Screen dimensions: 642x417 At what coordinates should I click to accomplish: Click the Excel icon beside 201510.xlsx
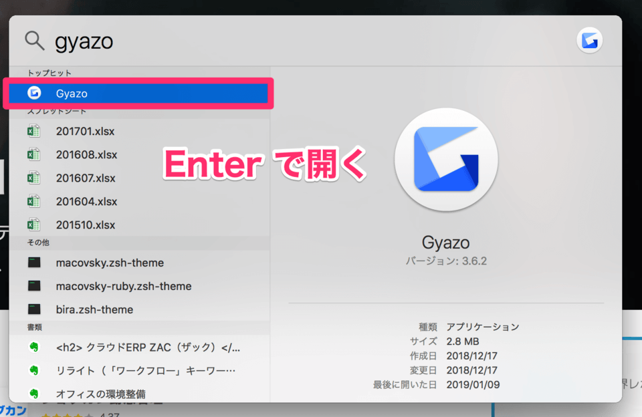click(x=33, y=225)
